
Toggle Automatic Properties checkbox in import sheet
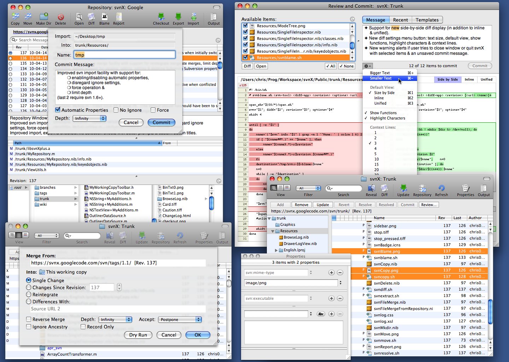[58, 110]
